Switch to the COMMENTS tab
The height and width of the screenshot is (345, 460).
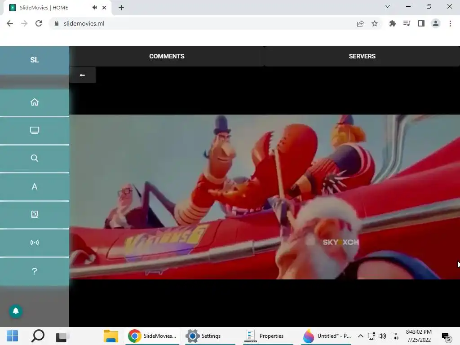(x=167, y=56)
